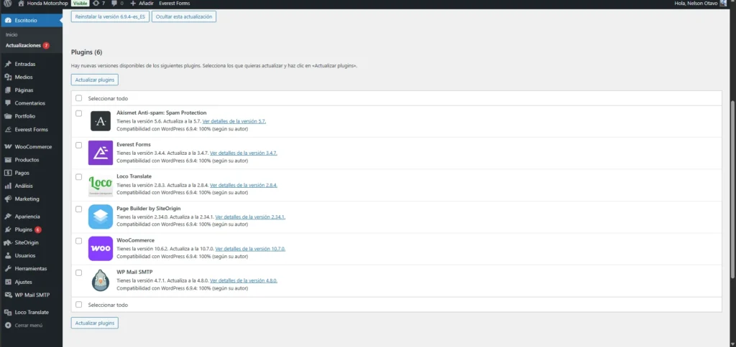This screenshot has width=736, height=347.
Task: Check the Akismet Anti-spam plugin checkbox
Action: point(79,113)
